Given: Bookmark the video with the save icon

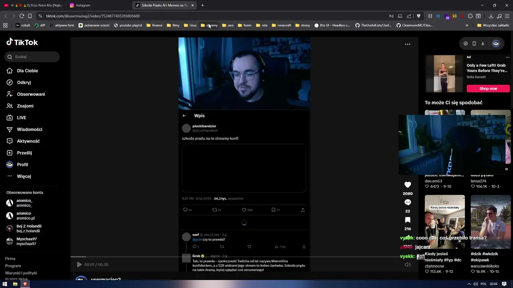Looking at the screenshot, I should [408, 220].
